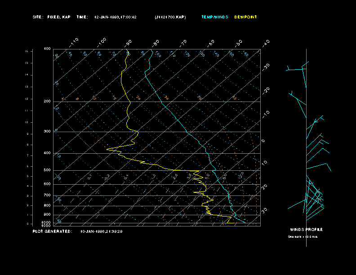Click the "-30" isotherm label on the right edge

click(x=266, y=67)
